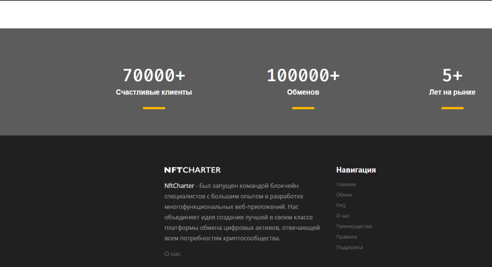The height and width of the screenshot is (267, 492).
Task: Click the 100000+ counter number
Action: coord(303,75)
